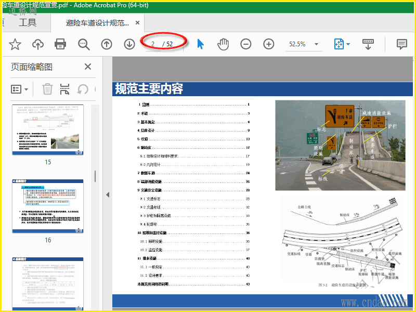Screen dimensions: 416x312
Task: Click contents entry 9 交通安全设施
Action: click(193, 190)
